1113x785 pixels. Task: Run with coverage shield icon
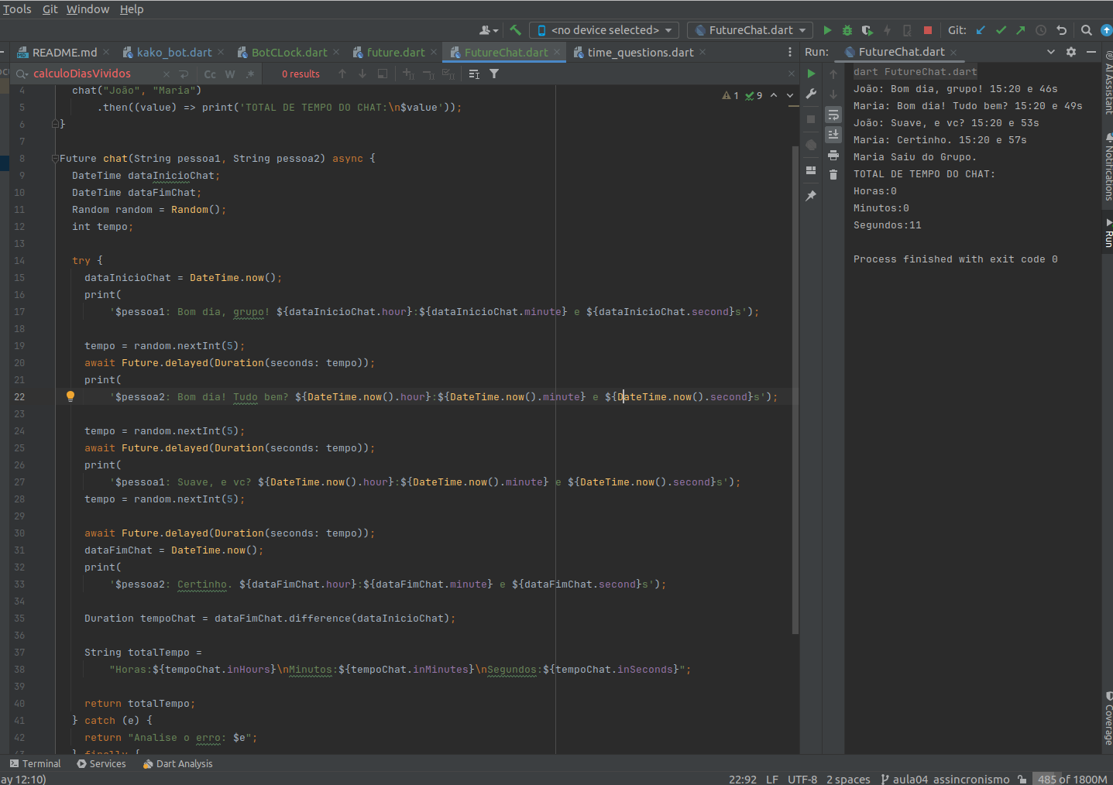[x=867, y=30]
